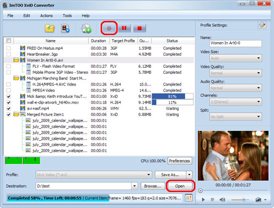The height and width of the screenshot is (208, 274).
Task: Click the Open destination button
Action: tap(180, 186)
